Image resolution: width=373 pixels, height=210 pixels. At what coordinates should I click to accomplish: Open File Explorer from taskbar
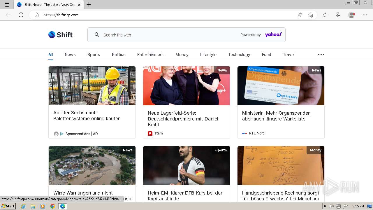click(33, 206)
